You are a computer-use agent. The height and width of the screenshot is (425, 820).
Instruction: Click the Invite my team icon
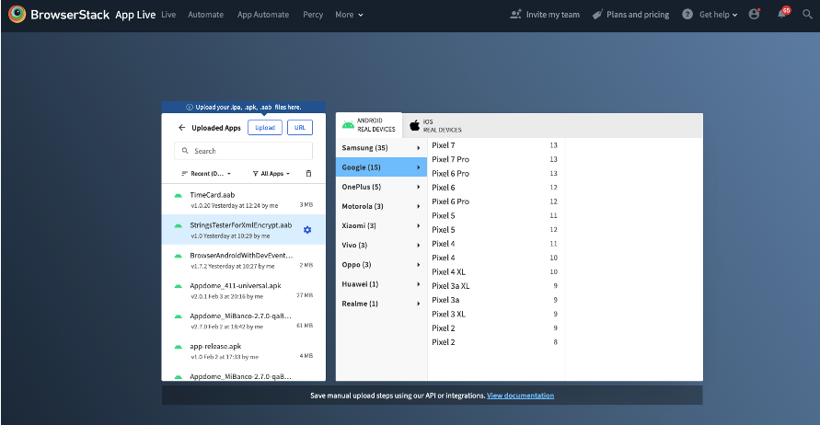coord(515,15)
